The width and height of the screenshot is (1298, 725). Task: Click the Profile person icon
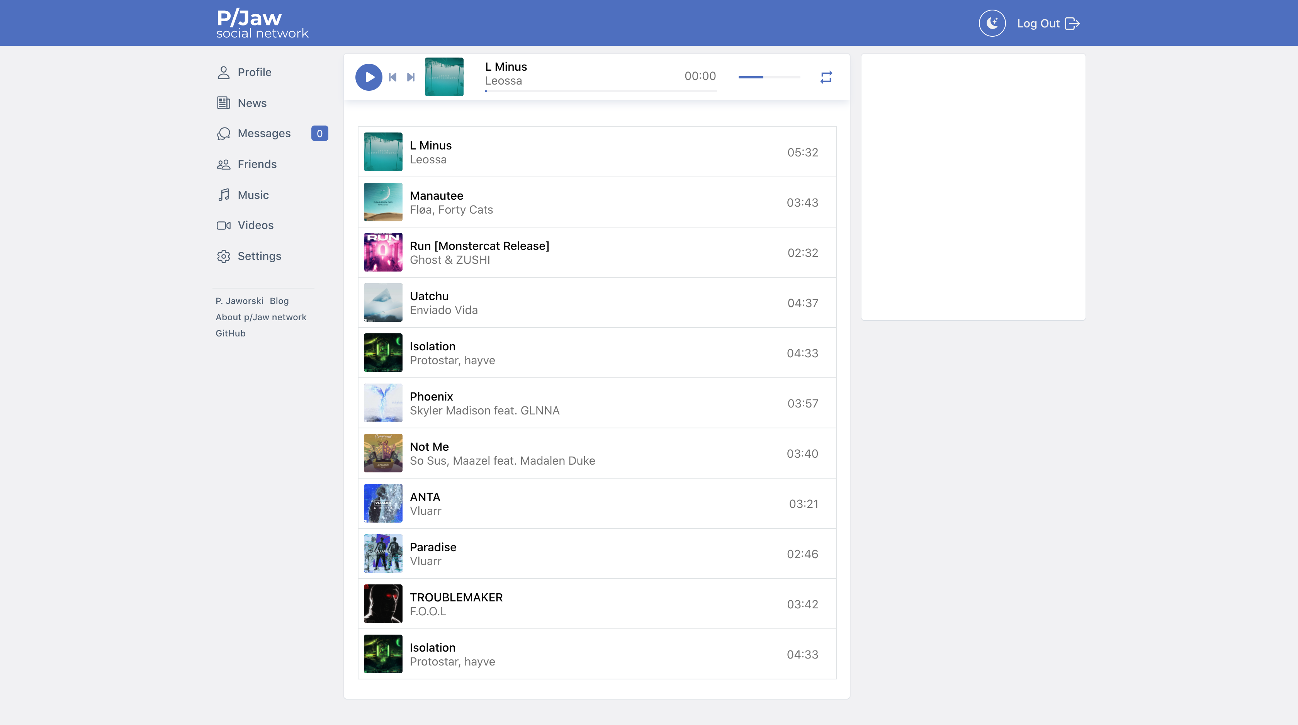223,73
